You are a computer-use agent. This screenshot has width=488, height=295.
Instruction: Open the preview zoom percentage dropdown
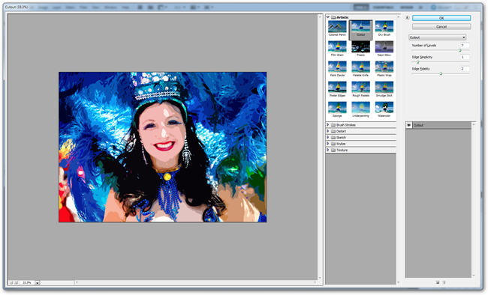click(x=38, y=282)
